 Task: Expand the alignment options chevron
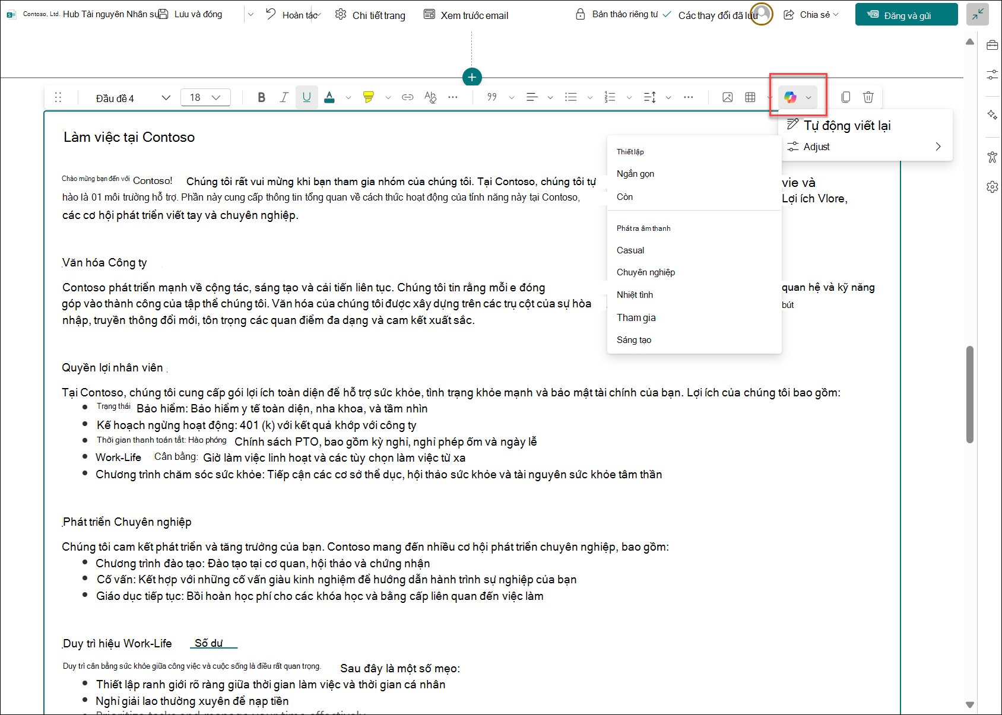(x=550, y=97)
